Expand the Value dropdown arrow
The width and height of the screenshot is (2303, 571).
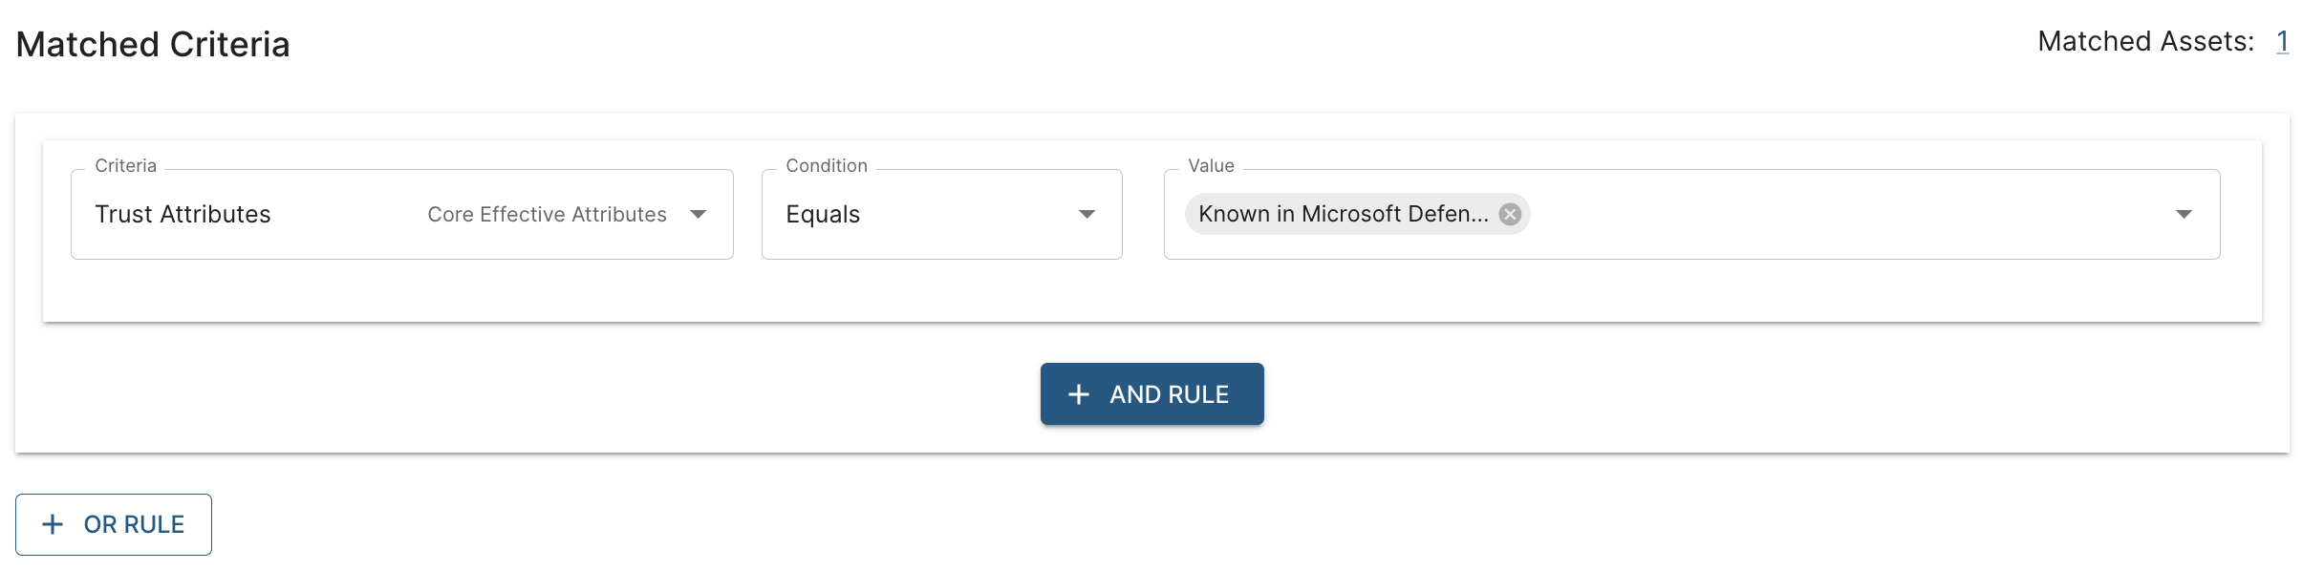pyautogui.click(x=2184, y=214)
